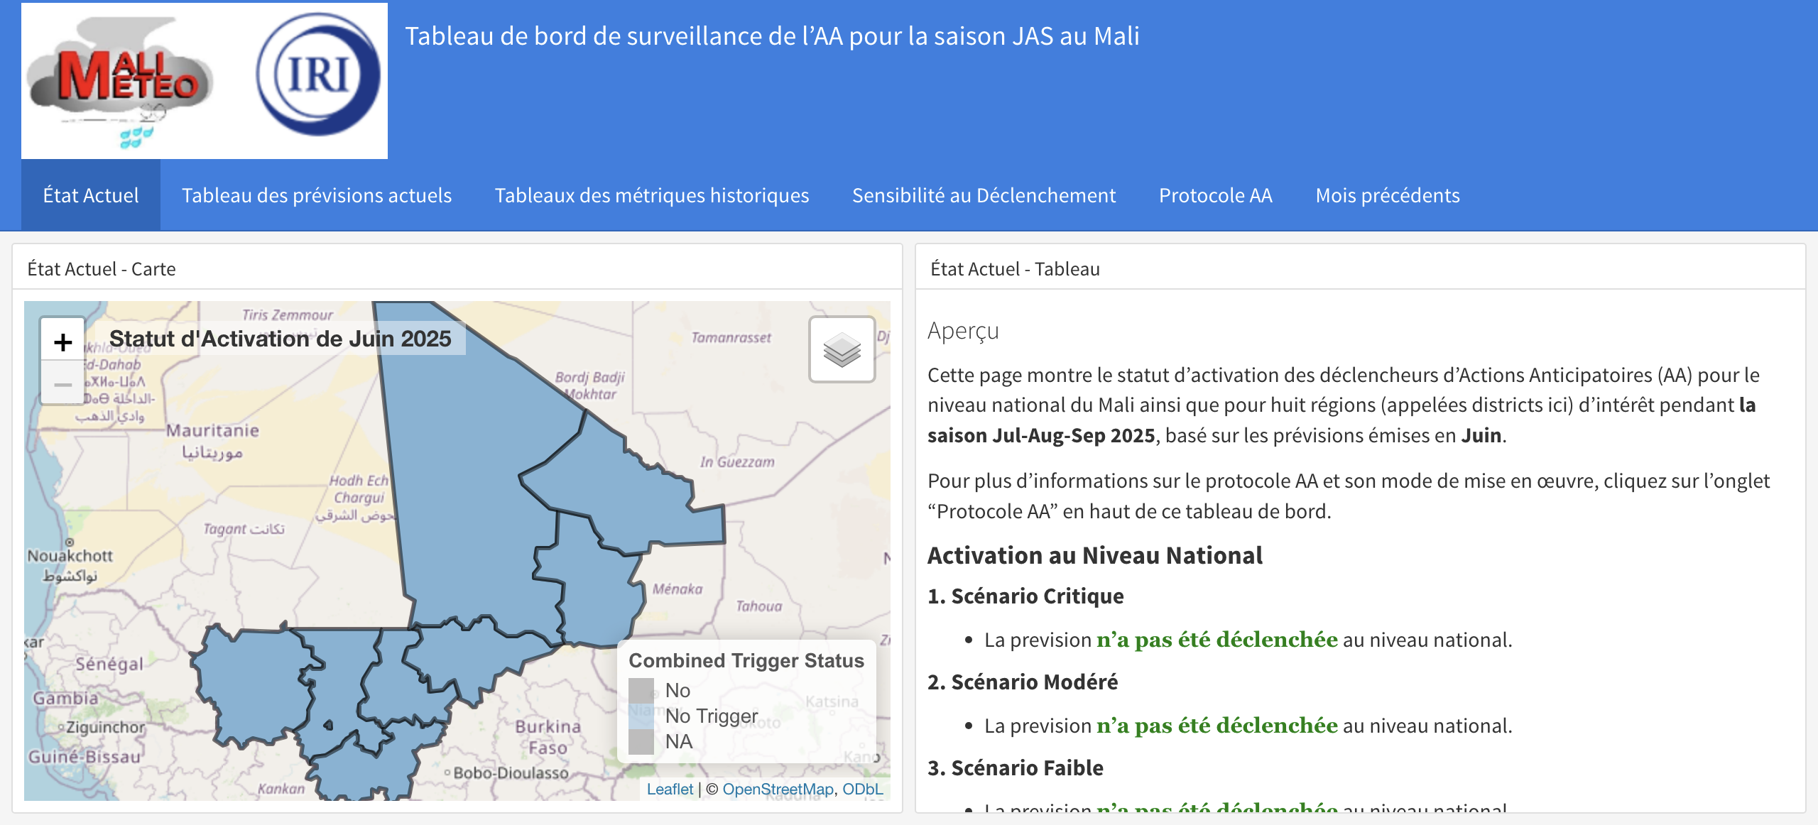Zoom in on the Mali map
The width and height of the screenshot is (1818, 825).
62,342
